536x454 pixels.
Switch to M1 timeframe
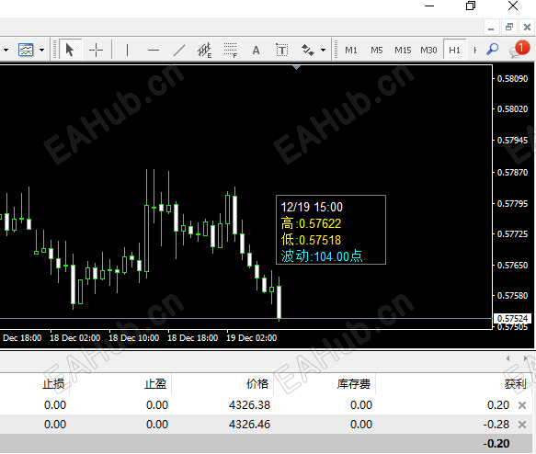pyautogui.click(x=351, y=51)
